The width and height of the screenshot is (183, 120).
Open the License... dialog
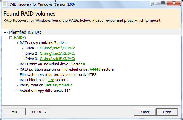(39, 112)
